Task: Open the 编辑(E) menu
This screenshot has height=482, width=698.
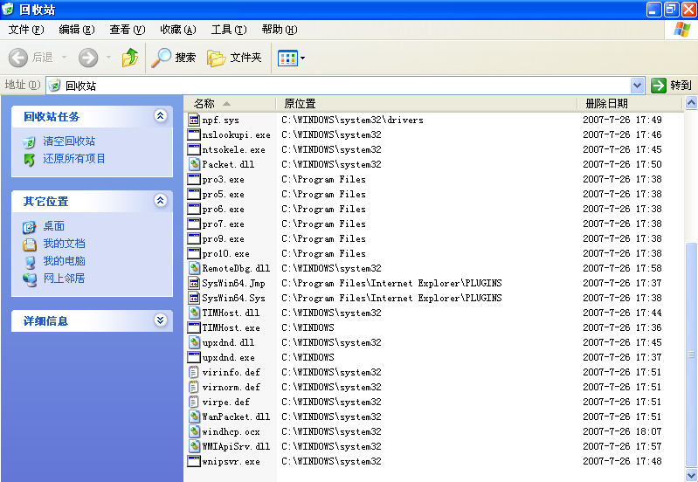Action: click(77, 30)
